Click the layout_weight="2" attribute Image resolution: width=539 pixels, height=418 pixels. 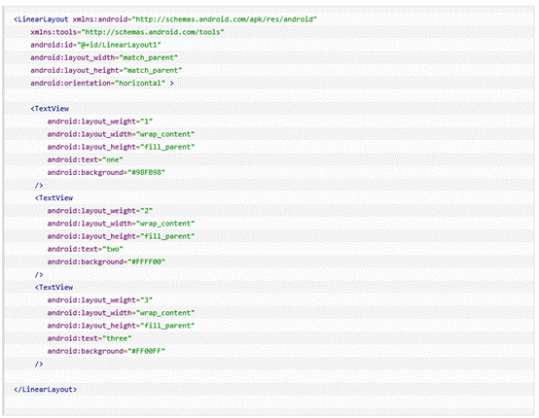coord(100,211)
